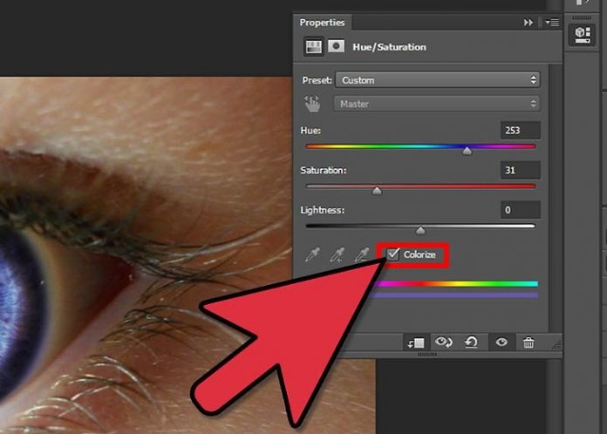Open the Master channel dropdown

[x=437, y=104]
